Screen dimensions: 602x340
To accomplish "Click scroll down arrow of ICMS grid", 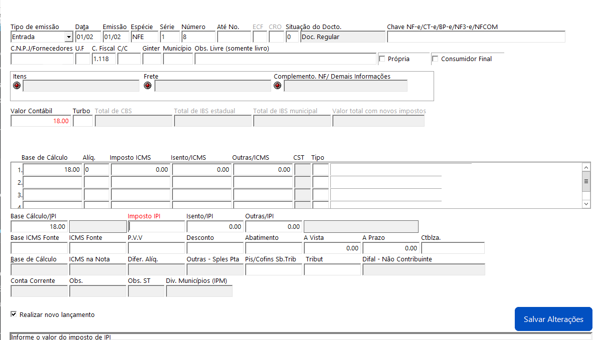I will [x=586, y=204].
